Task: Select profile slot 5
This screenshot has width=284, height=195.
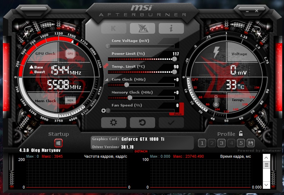Action: 241,143
